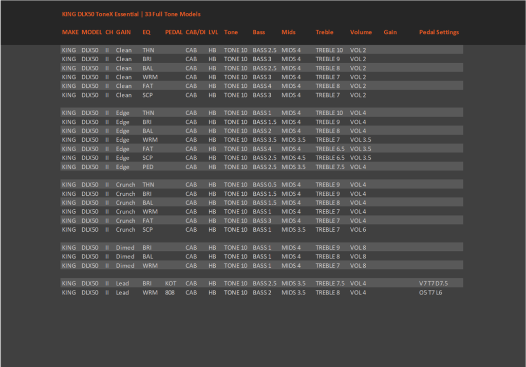The image size is (526, 367).
Task: Click the Mids column header
Action: click(288, 32)
